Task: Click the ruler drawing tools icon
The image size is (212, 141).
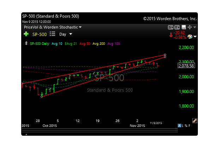Action: (195, 121)
